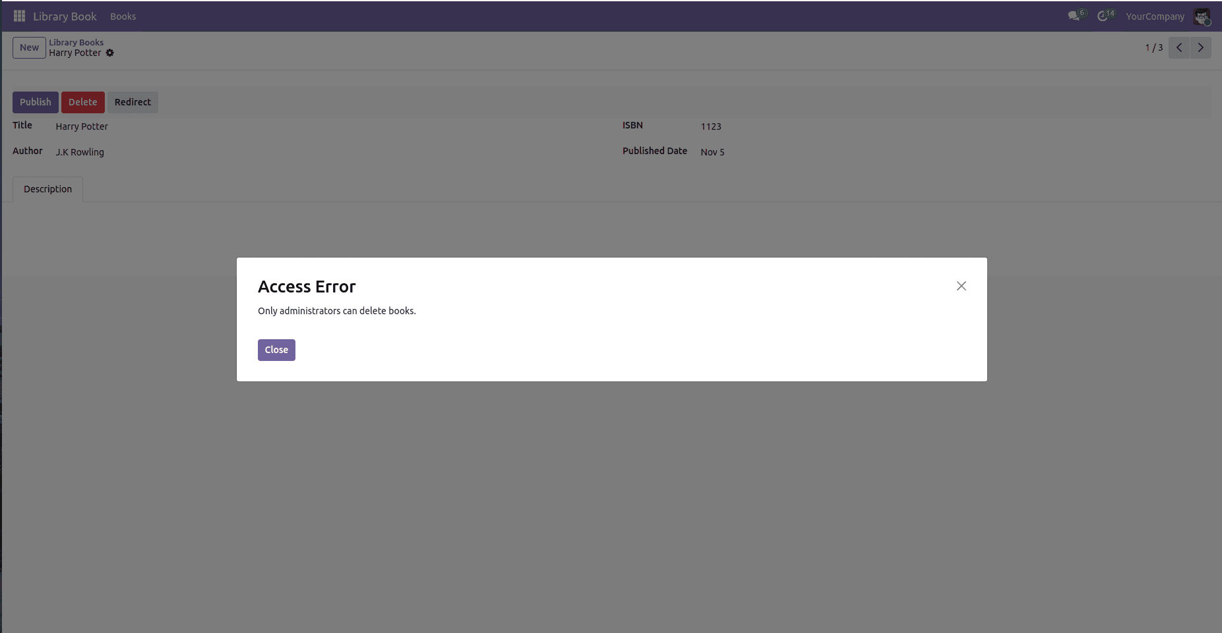Advance to the next book record
This screenshot has width=1222, height=633.
1202,47
